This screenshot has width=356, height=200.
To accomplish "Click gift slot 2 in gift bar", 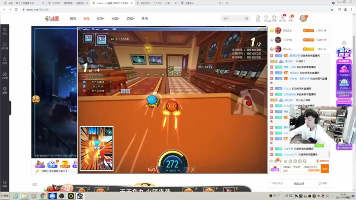I will [x=101, y=190].
